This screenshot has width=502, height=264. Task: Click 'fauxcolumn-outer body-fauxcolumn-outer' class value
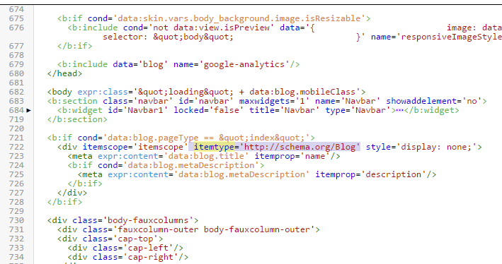[x=214, y=229]
